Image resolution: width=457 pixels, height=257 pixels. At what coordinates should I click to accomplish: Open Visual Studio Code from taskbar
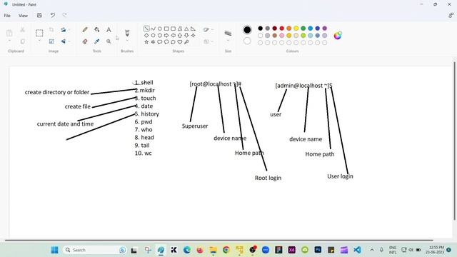(x=357, y=250)
